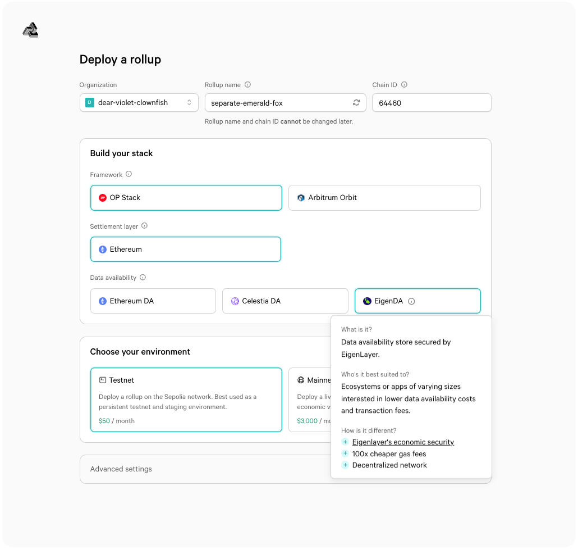Screen dimensions: 578x549
Task: Choose the Mainnet environment card
Action: pyautogui.click(x=310, y=400)
